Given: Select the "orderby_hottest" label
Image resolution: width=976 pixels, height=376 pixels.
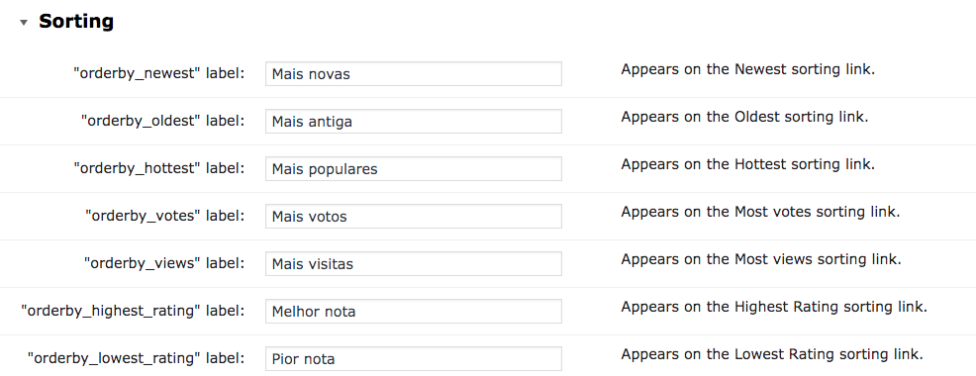Looking at the screenshot, I should coord(158,168).
